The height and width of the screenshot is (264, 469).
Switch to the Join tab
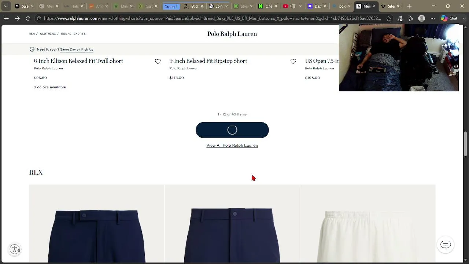[x=218, y=6]
